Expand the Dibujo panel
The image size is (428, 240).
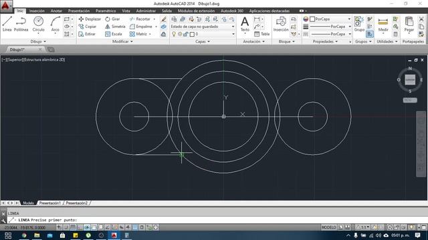(x=38, y=41)
